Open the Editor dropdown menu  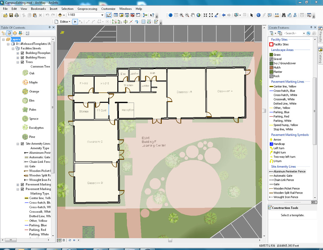click(x=65, y=22)
